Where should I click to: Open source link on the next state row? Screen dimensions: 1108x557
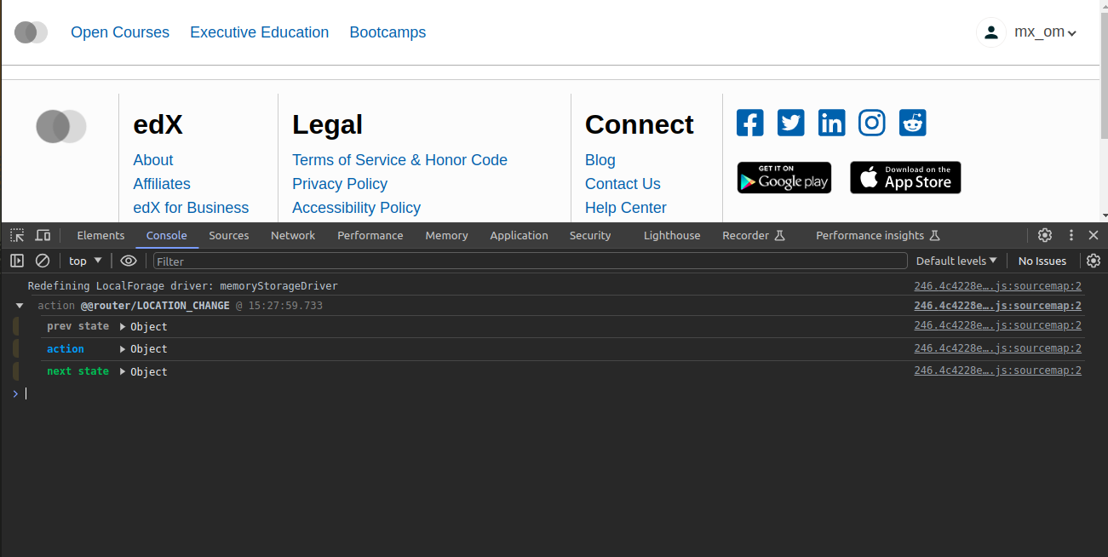(997, 370)
